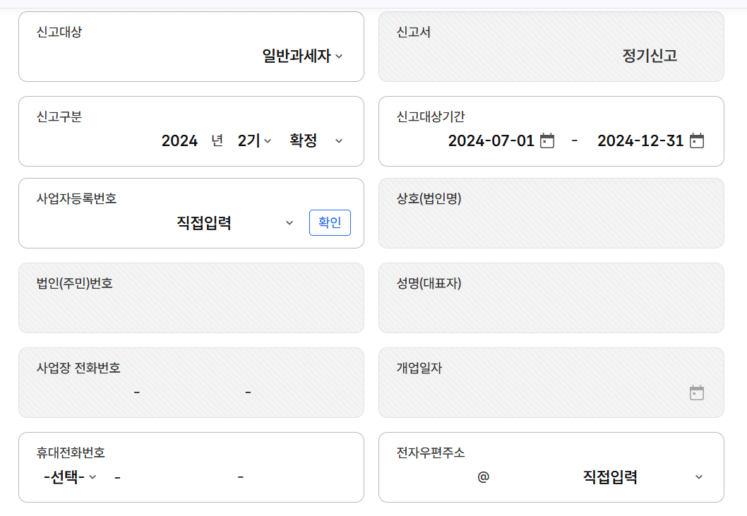The width and height of the screenshot is (747, 516).
Task: Click the 확정 dropdown chevron
Action: pos(339,140)
